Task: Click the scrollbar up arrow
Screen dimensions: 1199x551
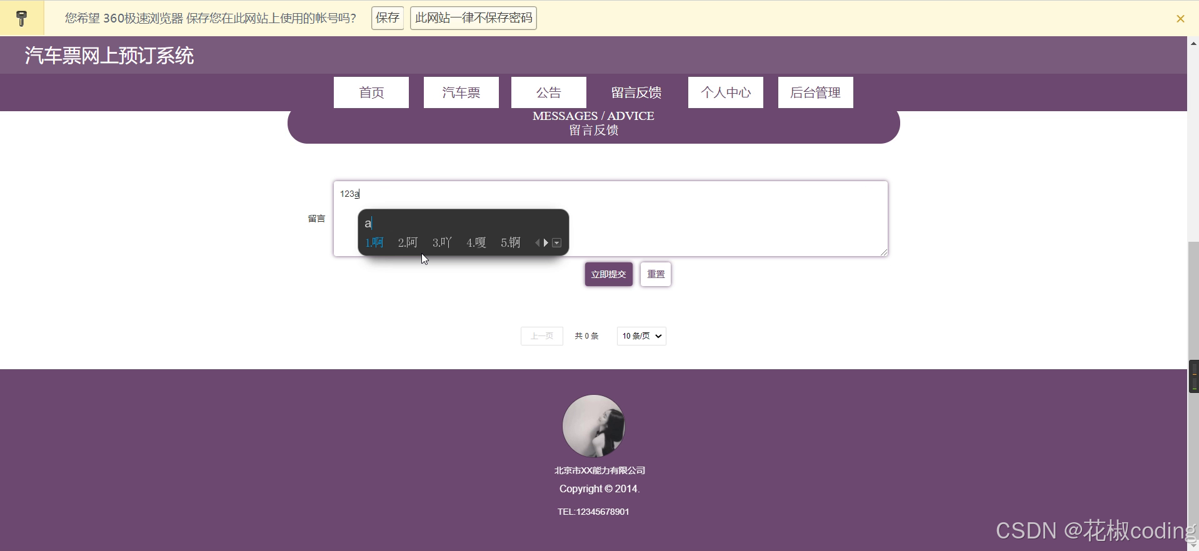Action: 1193,43
